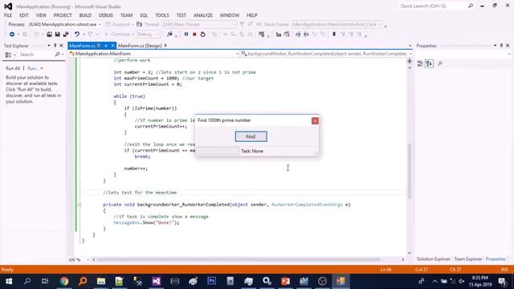Stop debugging with the red square icon
Image resolution: width=514 pixels, height=289 pixels.
(x=194, y=34)
